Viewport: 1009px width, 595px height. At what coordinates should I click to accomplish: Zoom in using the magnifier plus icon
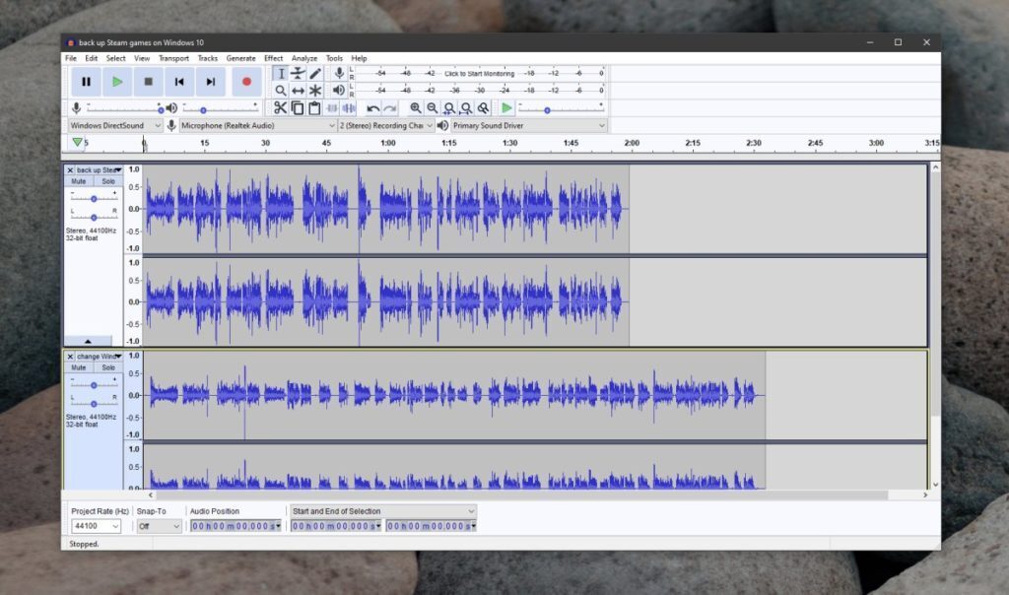pos(416,106)
